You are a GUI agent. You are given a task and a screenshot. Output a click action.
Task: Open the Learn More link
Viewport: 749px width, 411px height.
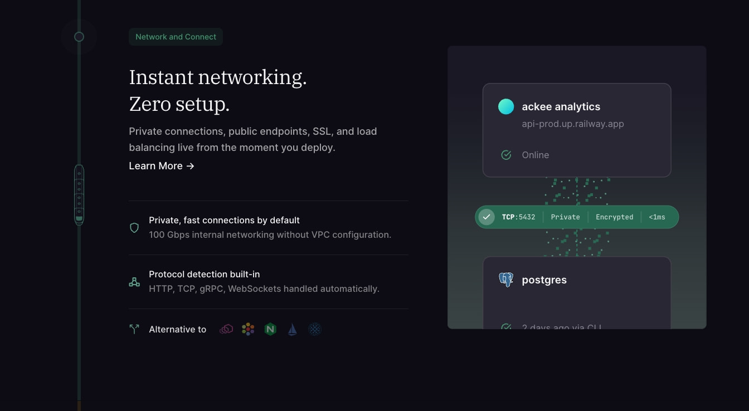click(x=162, y=166)
